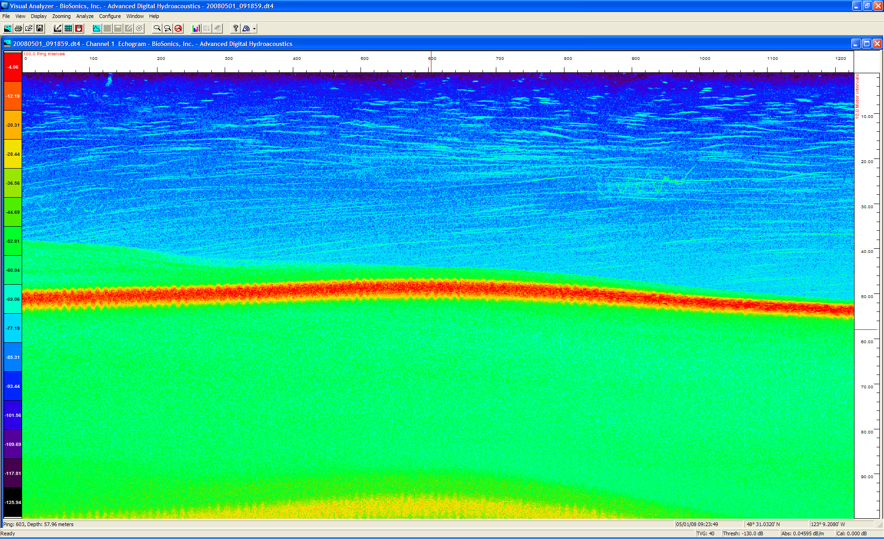Click the Print toolbar icon
The image size is (884, 539).
[x=18, y=29]
